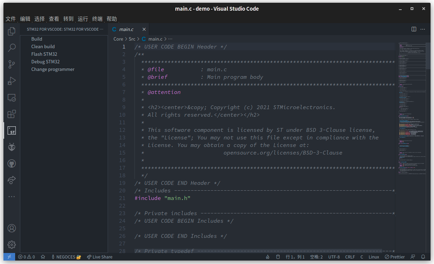This screenshot has height=264, width=434.
Task: Start Live Share from status bar
Action: (x=100, y=257)
